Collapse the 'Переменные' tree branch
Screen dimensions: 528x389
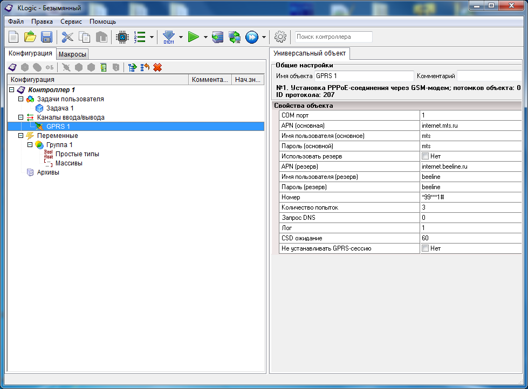point(21,136)
